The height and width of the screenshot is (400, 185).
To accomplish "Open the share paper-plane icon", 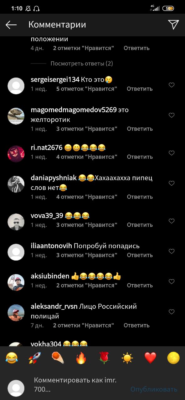I will coord(173,25).
